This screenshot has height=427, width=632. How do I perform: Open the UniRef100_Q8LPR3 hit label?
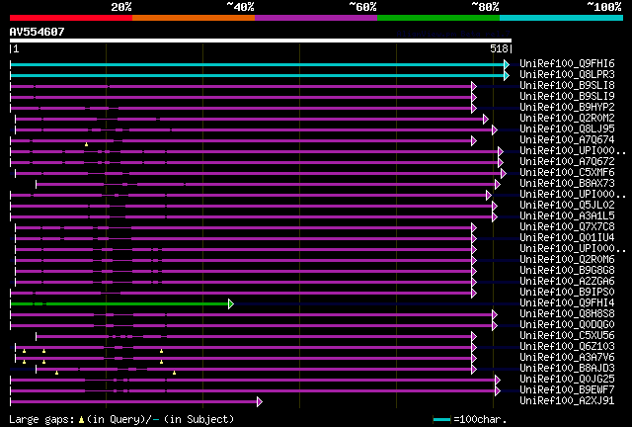pyautogui.click(x=567, y=75)
